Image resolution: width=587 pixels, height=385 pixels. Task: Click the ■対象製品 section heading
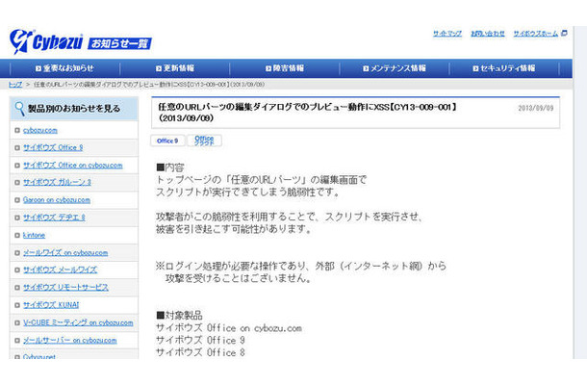179,315
